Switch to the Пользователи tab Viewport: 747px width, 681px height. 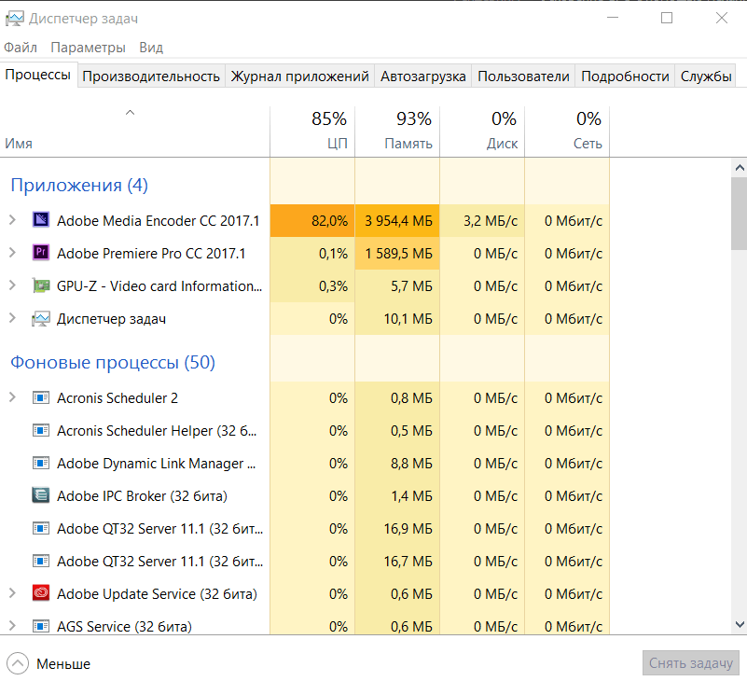[523, 76]
